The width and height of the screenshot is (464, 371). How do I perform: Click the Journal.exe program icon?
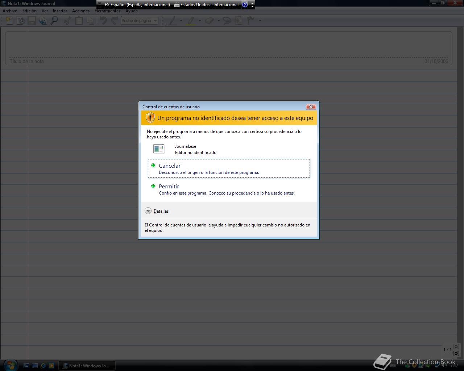[x=159, y=149]
